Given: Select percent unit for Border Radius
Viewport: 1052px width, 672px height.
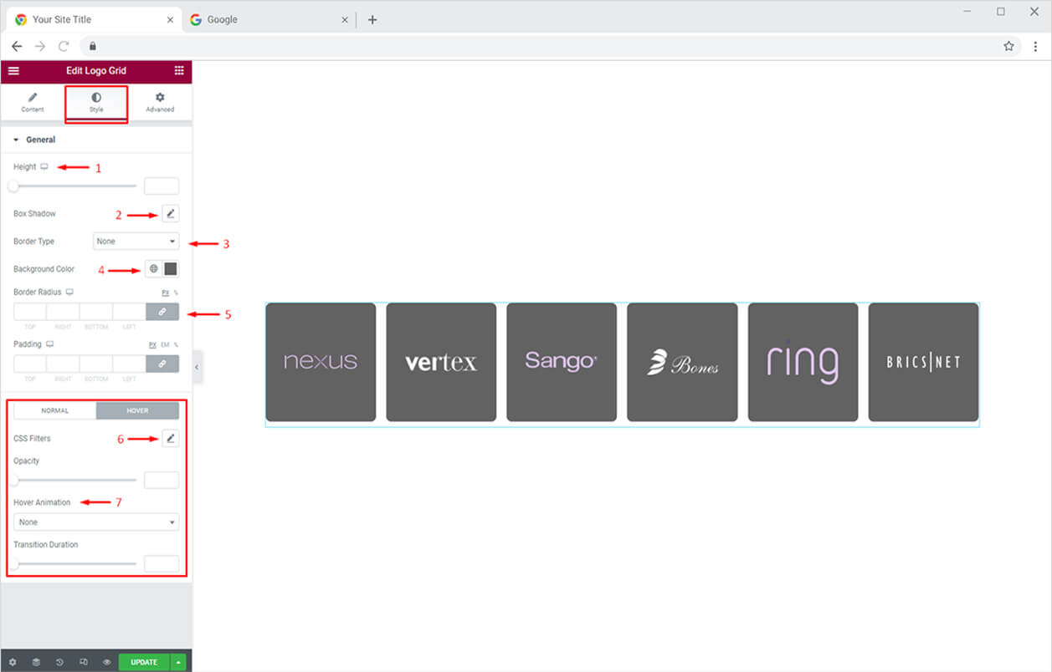Looking at the screenshot, I should tap(176, 293).
